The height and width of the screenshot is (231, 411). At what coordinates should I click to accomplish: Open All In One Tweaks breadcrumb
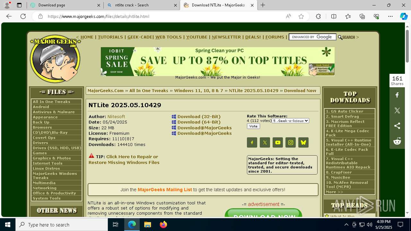[149, 90]
